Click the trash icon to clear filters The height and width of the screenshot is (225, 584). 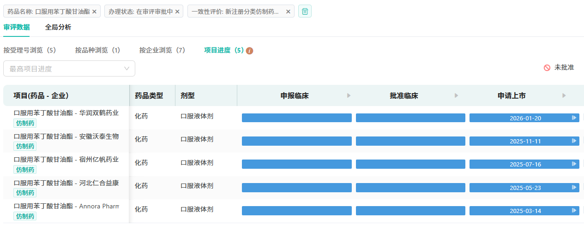tap(305, 12)
